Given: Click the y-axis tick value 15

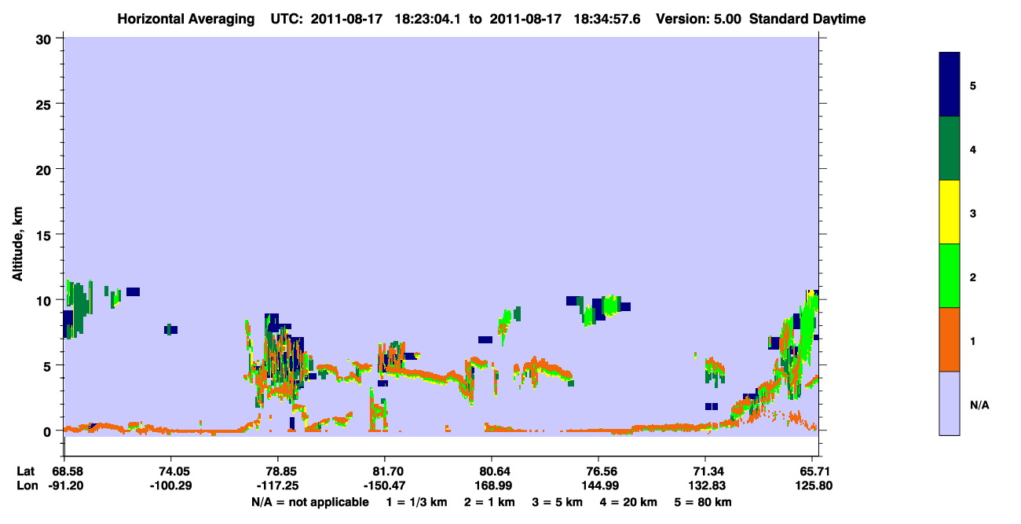Looking at the screenshot, I should click(46, 235).
